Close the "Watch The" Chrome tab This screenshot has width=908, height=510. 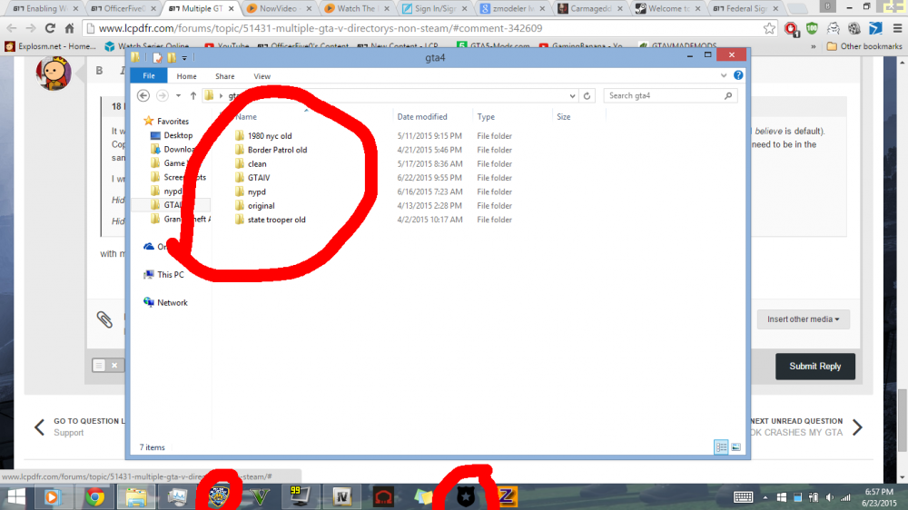coord(387,9)
